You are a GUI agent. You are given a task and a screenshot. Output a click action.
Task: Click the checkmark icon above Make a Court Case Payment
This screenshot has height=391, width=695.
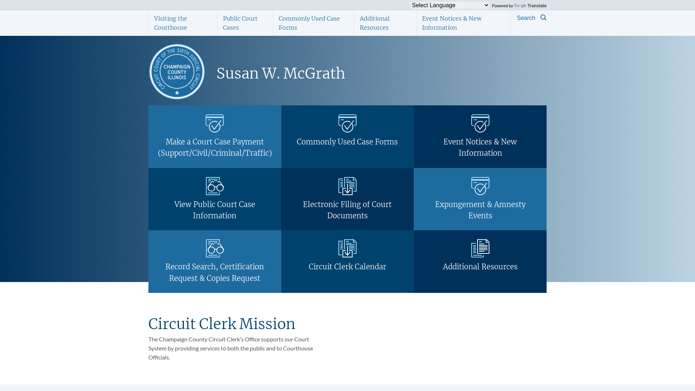(215, 123)
